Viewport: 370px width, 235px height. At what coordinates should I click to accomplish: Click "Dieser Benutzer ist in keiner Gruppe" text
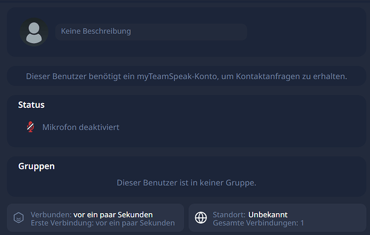186,183
